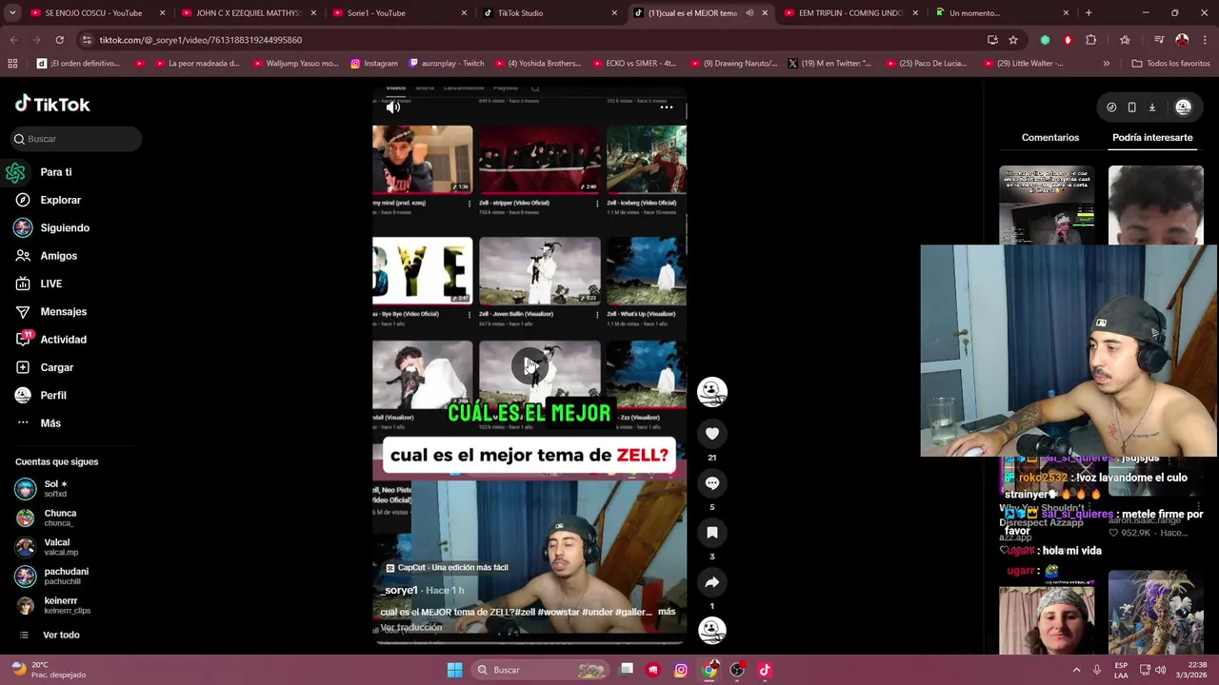The width and height of the screenshot is (1219, 685).
Task: Expand caption with 'más' link
Action: (667, 612)
